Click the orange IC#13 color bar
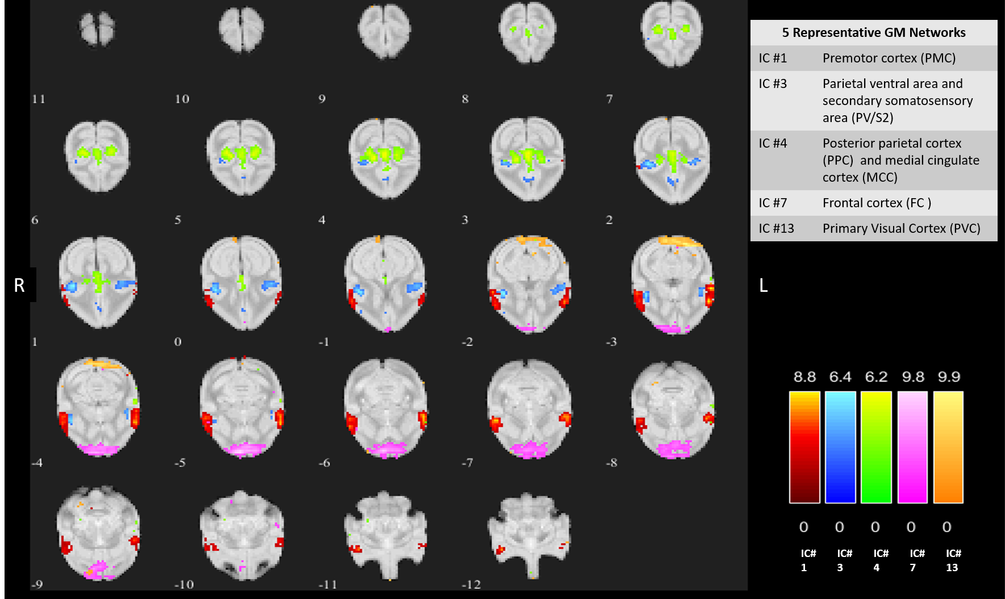This screenshot has width=1005, height=599. 948,447
